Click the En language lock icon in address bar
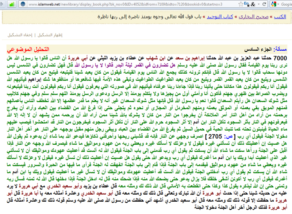Image resolution: width=292 pixels, height=214 pixels. pos(247,4)
